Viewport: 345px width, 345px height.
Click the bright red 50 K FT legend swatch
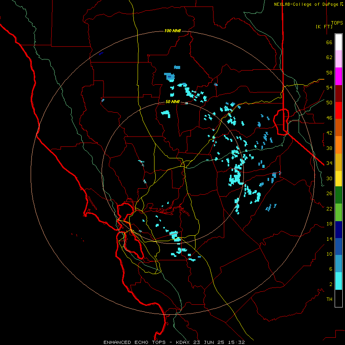[x=338, y=110]
